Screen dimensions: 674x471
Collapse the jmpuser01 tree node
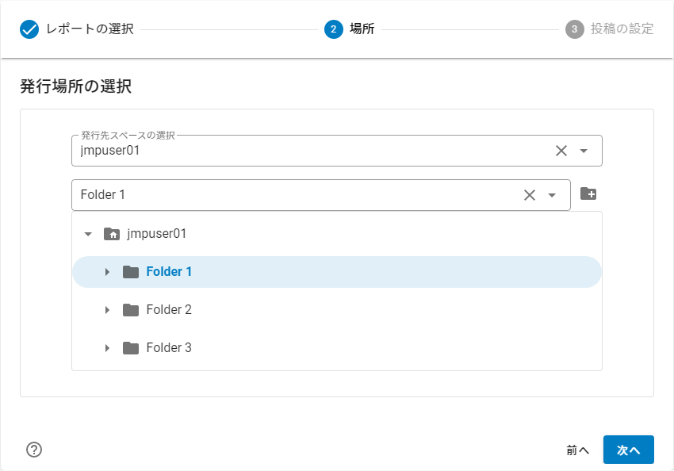pyautogui.click(x=88, y=234)
